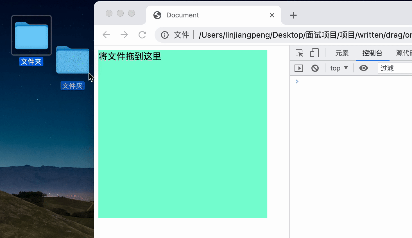Click the Document tab label
Screen dimensions: 412x238
point(182,15)
